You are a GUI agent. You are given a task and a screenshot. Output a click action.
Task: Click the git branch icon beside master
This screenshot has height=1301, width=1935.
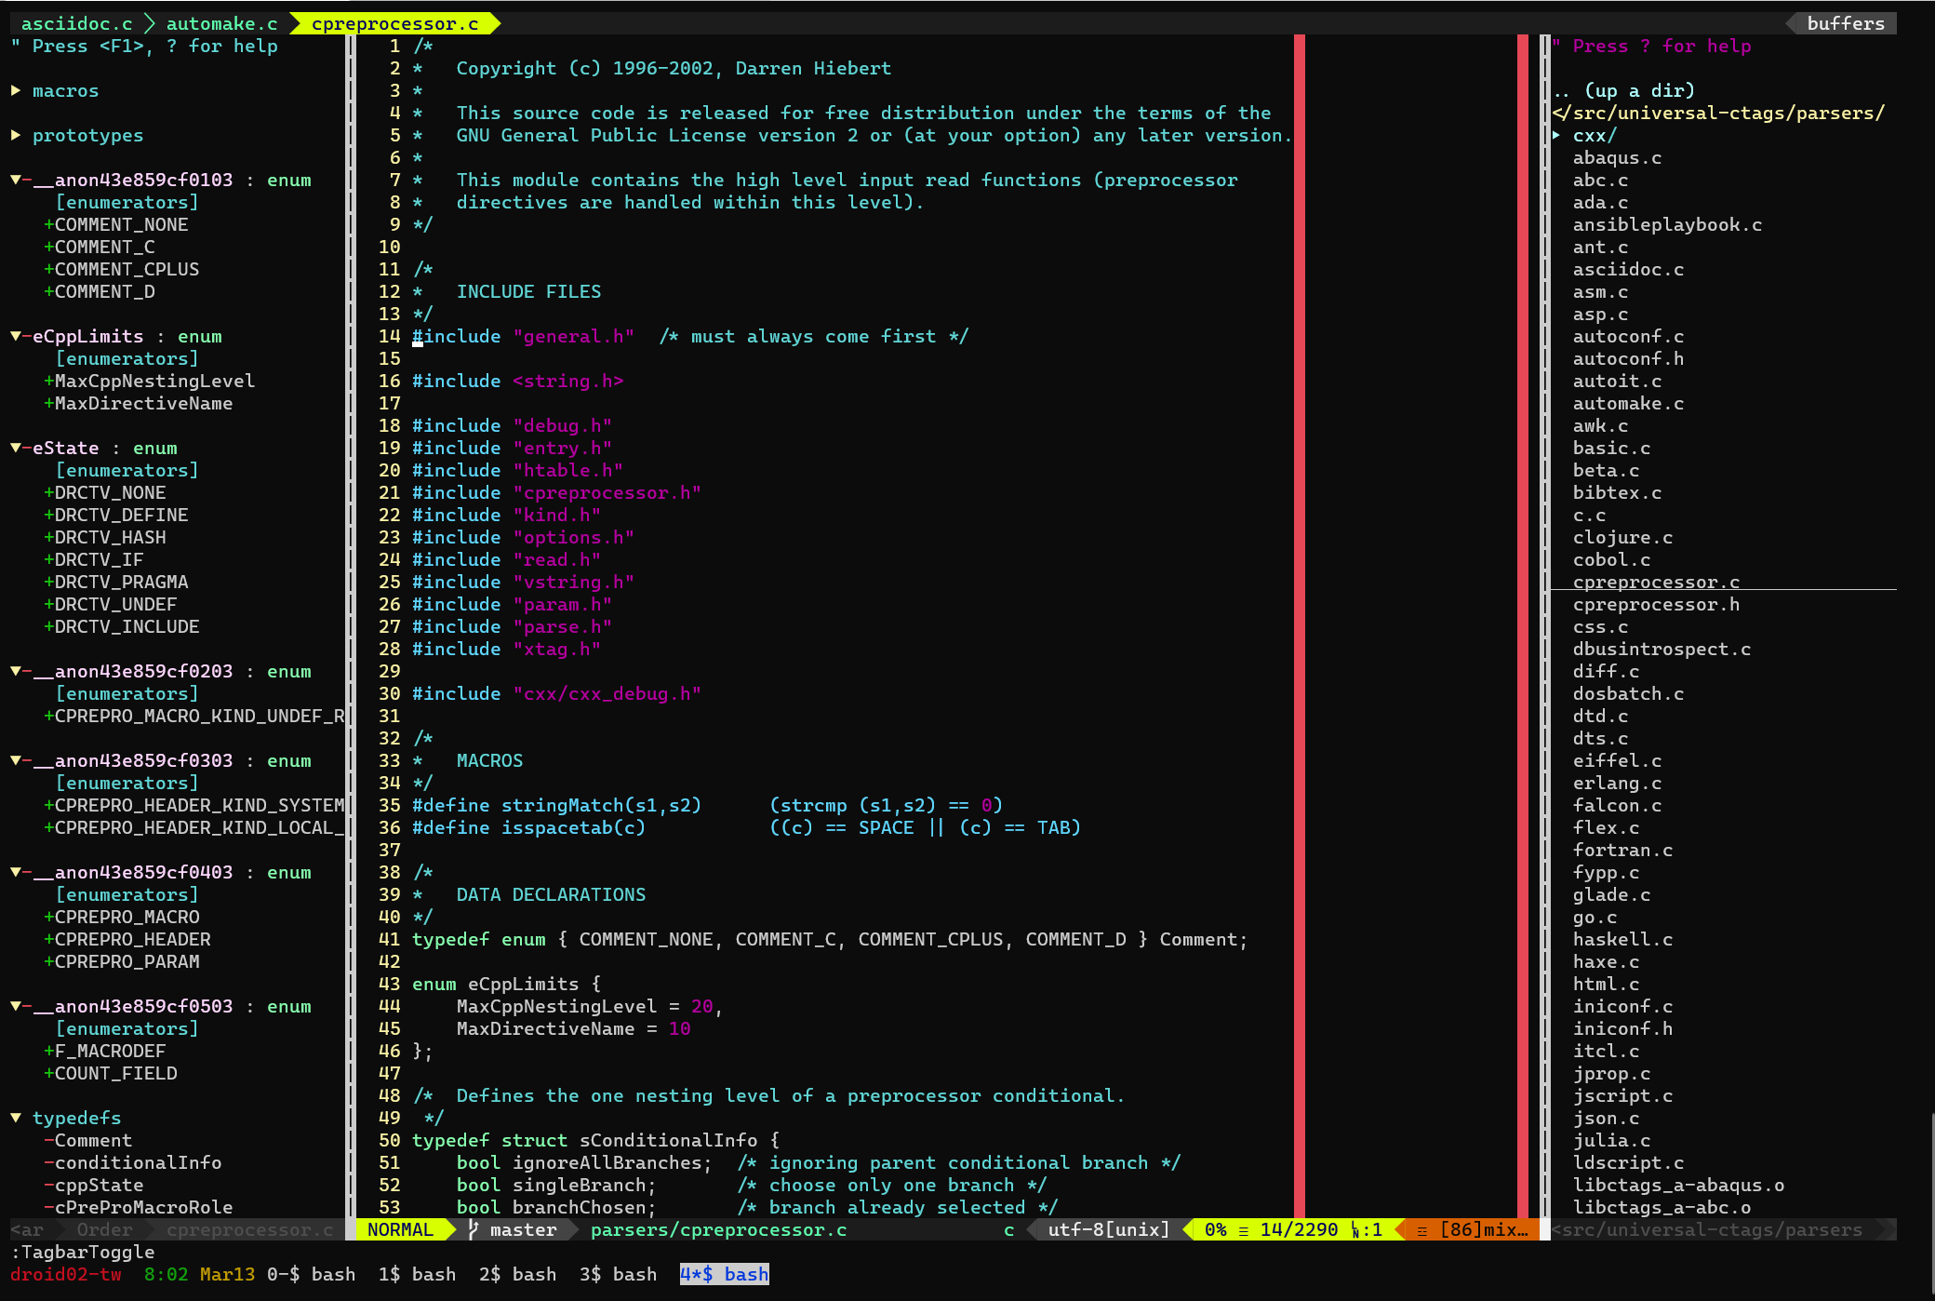pyautogui.click(x=474, y=1229)
